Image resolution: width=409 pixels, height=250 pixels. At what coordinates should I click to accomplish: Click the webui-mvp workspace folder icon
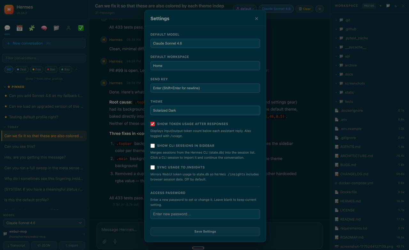pos(5,234)
